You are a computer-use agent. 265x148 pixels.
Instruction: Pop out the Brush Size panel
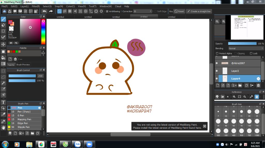tap(260, 104)
